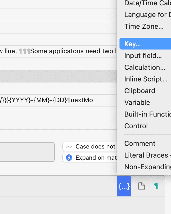Insert a Comment marker

(x=140, y=143)
